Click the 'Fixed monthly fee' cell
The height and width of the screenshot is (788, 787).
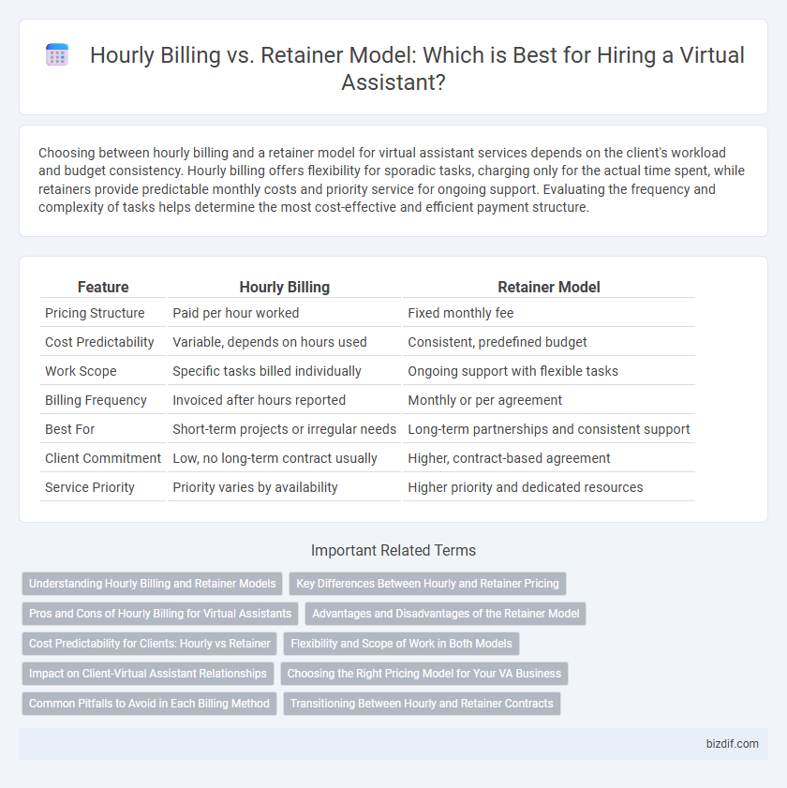[549, 313]
